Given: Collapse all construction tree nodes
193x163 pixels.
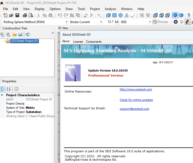Looking at the screenshot, I should click(8, 35).
